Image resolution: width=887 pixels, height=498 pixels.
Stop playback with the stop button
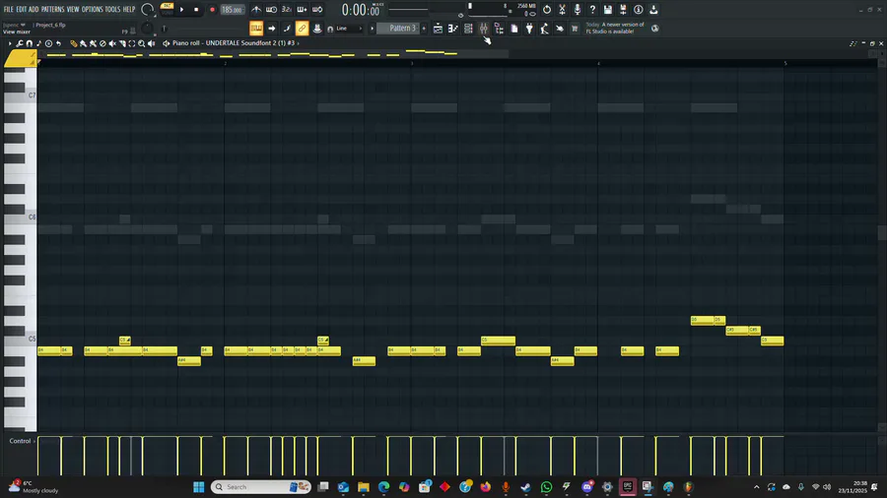[x=196, y=10]
